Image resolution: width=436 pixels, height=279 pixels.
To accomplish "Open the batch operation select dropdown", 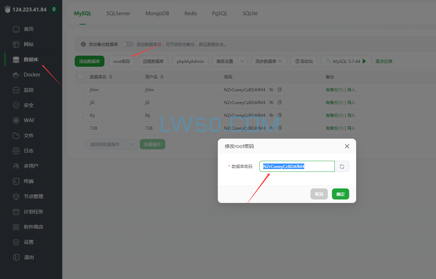I will (112, 144).
